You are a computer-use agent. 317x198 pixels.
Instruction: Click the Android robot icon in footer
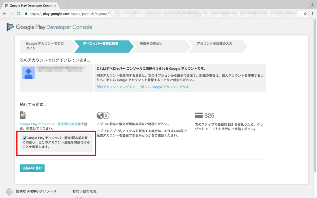pyautogui.click(x=9, y=192)
